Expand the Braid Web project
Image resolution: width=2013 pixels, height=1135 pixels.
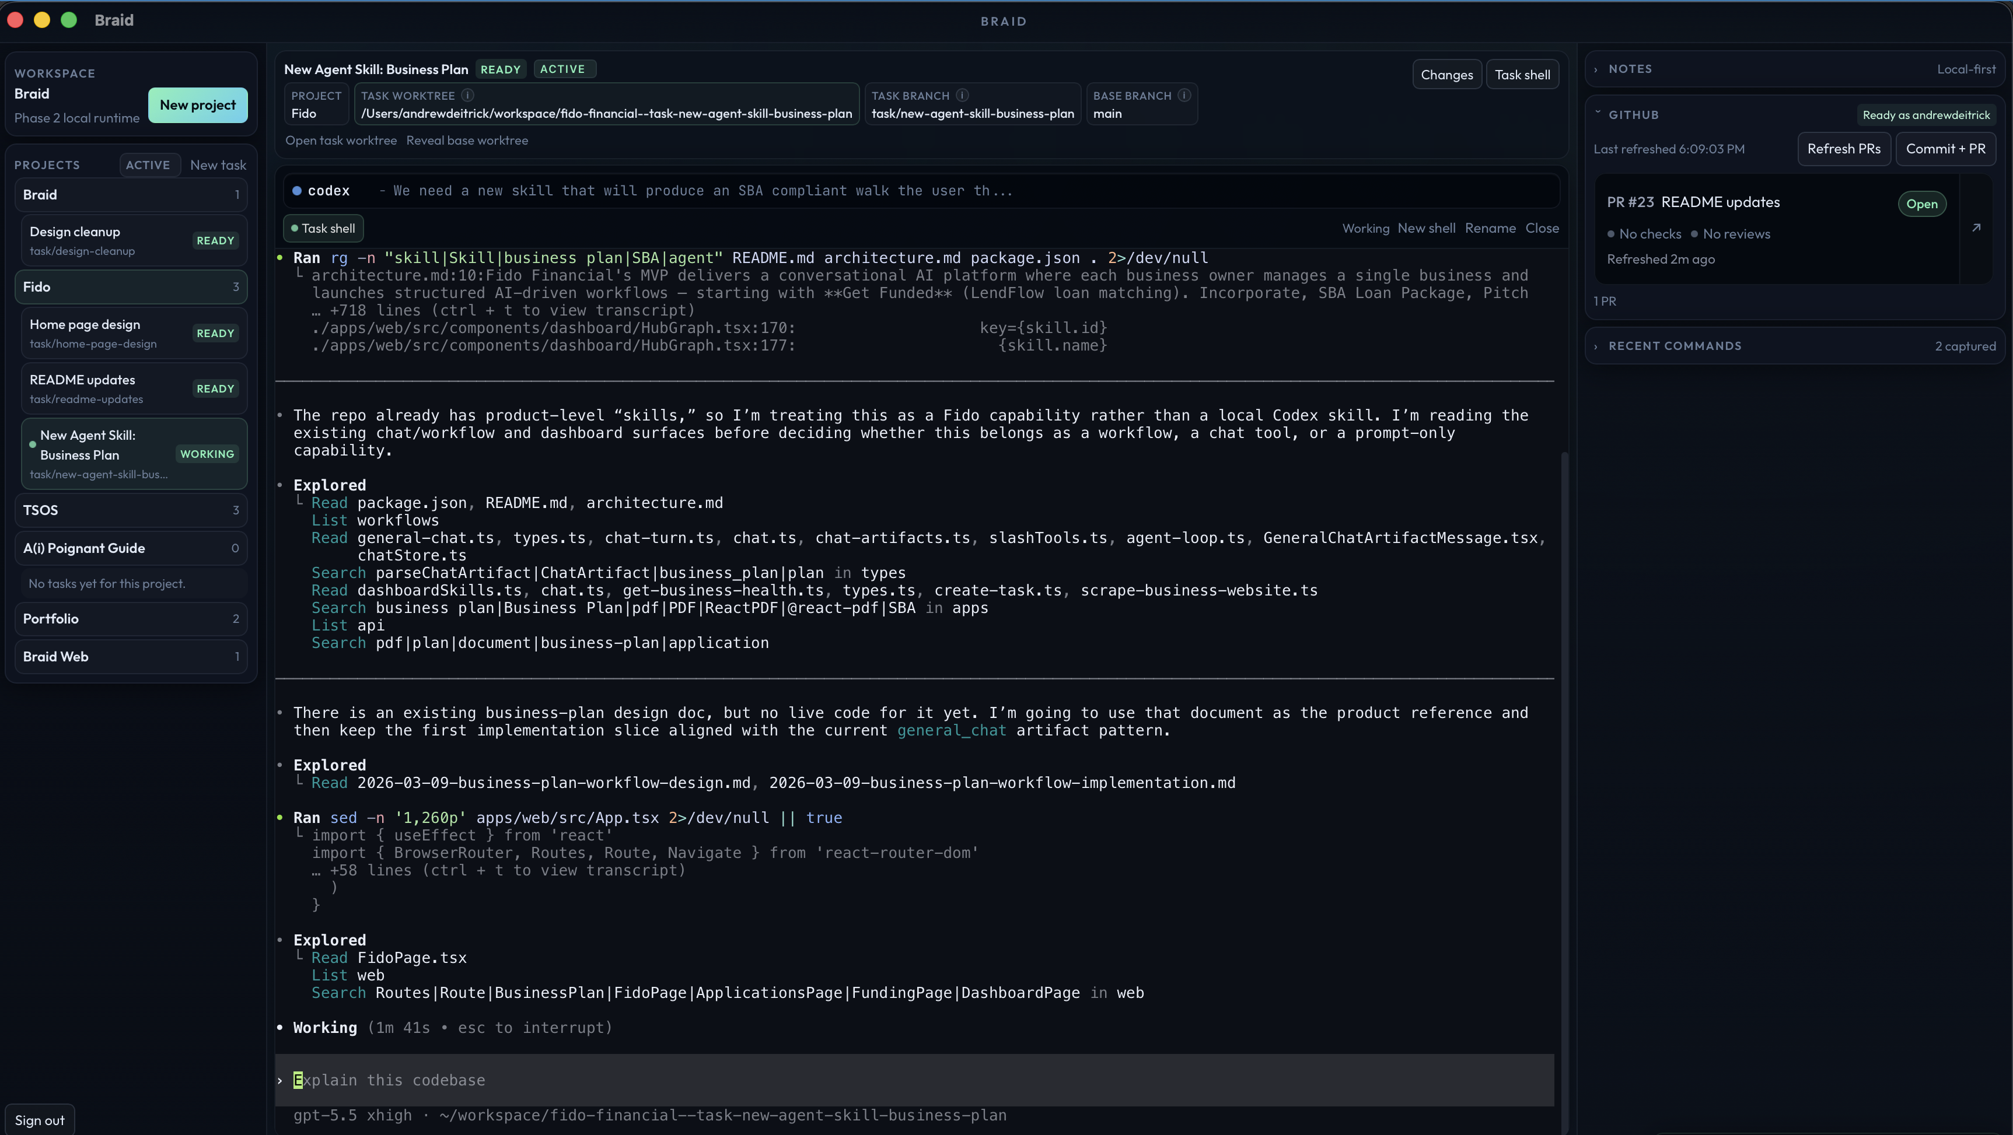[131, 657]
